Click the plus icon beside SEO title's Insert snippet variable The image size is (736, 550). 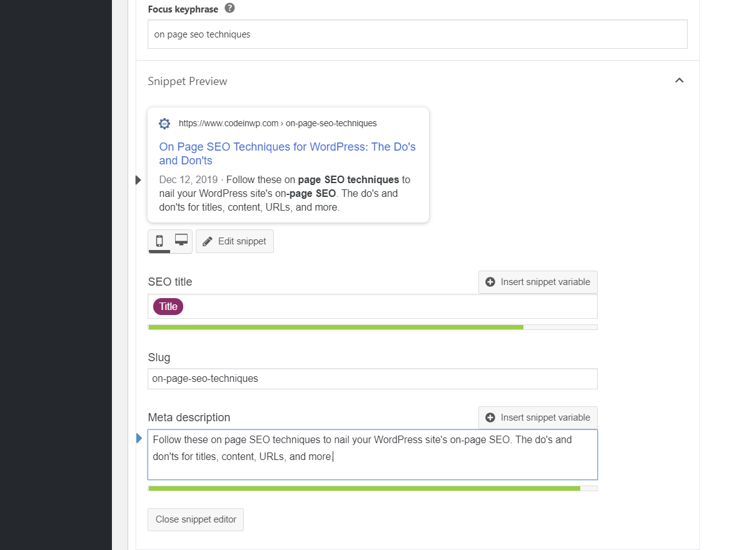pyautogui.click(x=490, y=282)
